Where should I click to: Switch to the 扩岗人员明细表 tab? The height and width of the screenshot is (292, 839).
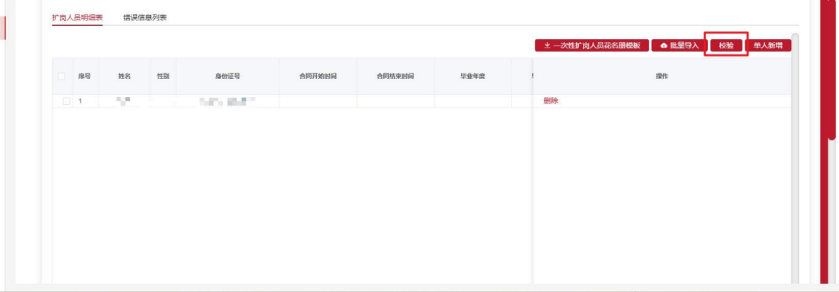pyautogui.click(x=77, y=17)
